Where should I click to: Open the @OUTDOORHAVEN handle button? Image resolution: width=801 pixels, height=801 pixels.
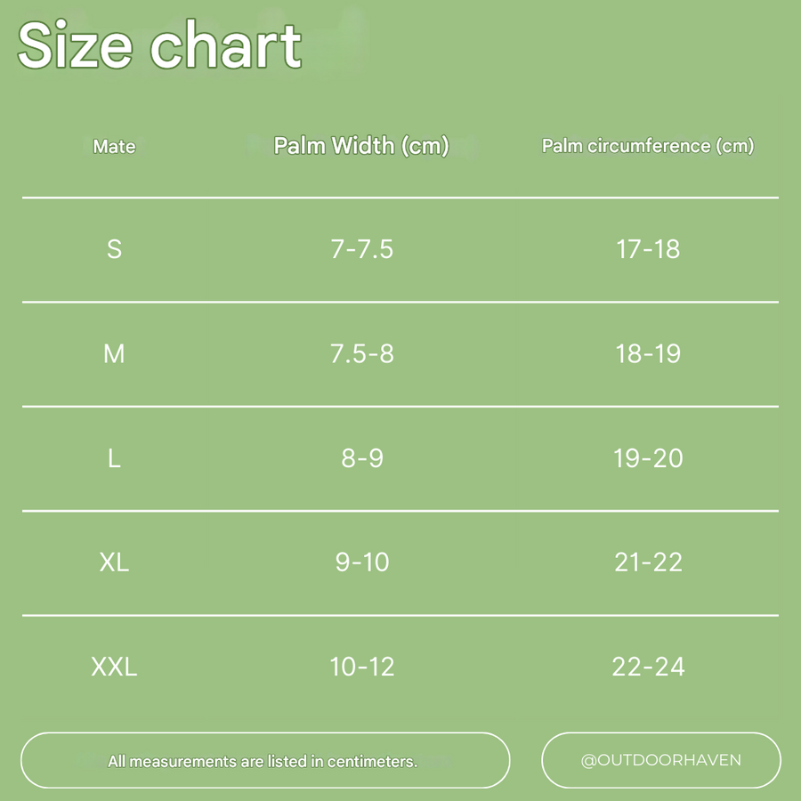[661, 761]
